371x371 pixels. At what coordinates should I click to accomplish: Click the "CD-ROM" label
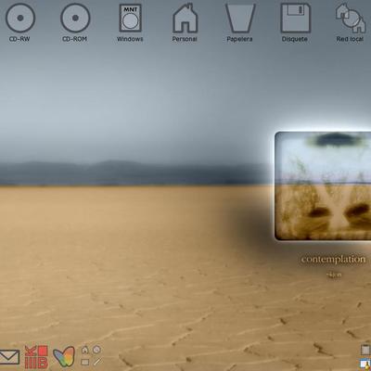(x=74, y=39)
